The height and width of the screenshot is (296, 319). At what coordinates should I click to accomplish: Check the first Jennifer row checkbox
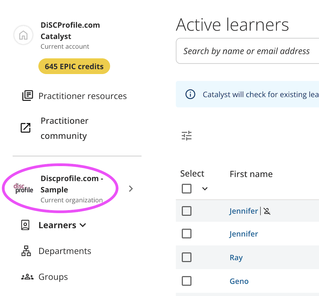187,211
